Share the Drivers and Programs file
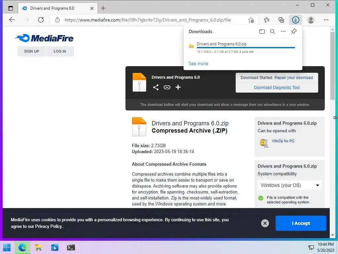 [156, 87]
